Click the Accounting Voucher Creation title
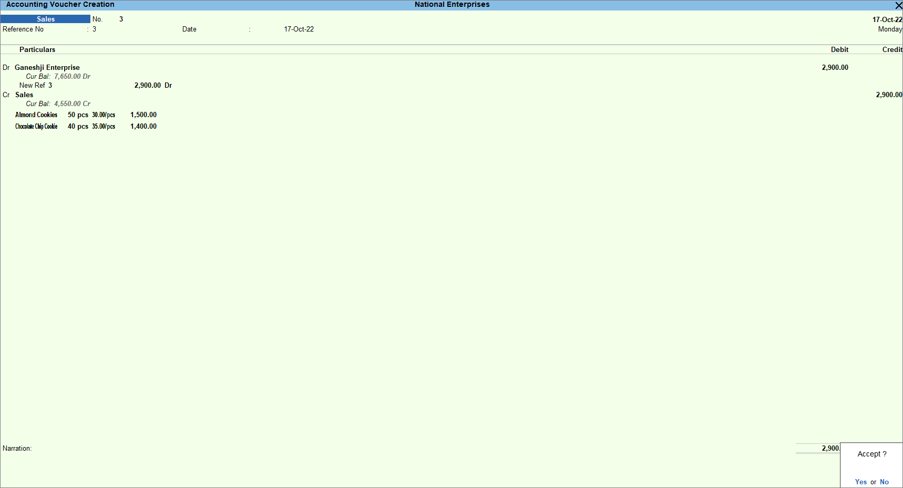 pos(60,4)
